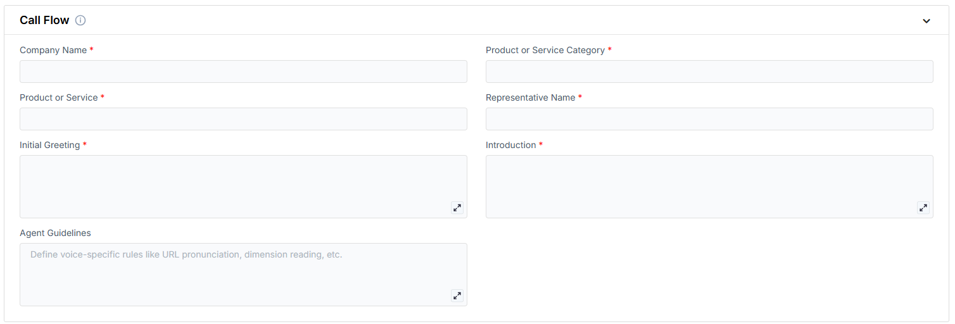Click the Company Name label
Image resolution: width=955 pixels, height=324 pixels.
pos(53,50)
